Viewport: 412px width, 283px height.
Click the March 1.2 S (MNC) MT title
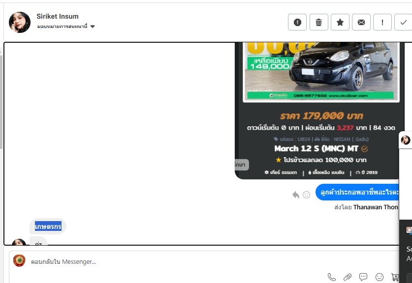click(x=316, y=148)
